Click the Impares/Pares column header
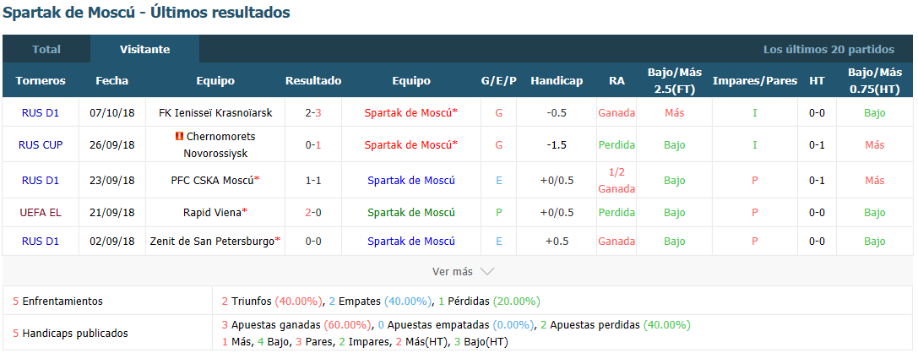The width and height of the screenshot is (918, 353). pyautogui.click(x=755, y=81)
